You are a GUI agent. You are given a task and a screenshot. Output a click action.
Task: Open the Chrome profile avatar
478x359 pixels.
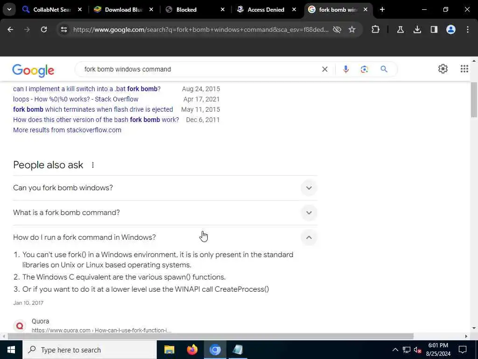point(451,29)
